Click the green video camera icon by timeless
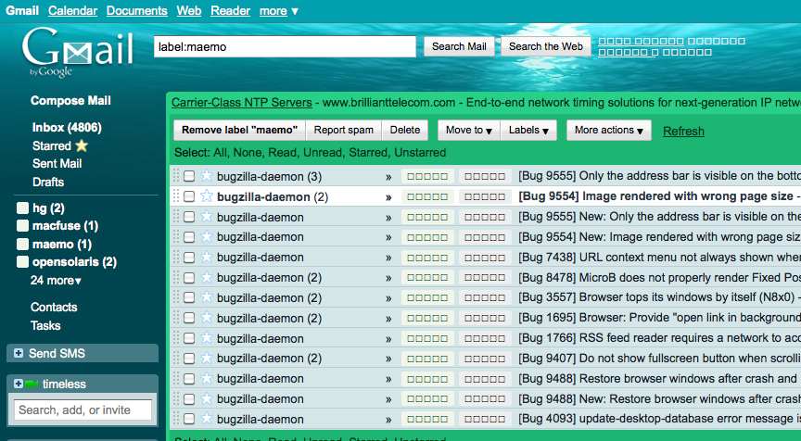The image size is (801, 441). [x=32, y=384]
